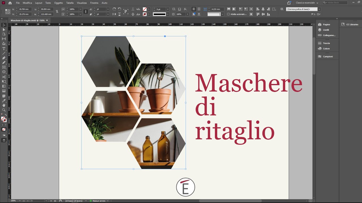The width and height of the screenshot is (362, 203).
Task: Open the horizontal scale percentage dropdown
Action: pos(80,9)
